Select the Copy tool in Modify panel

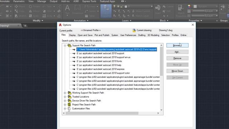(20, 11)
